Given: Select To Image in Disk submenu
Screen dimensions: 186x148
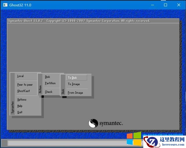Looking at the screenshot, I should click(74, 84).
